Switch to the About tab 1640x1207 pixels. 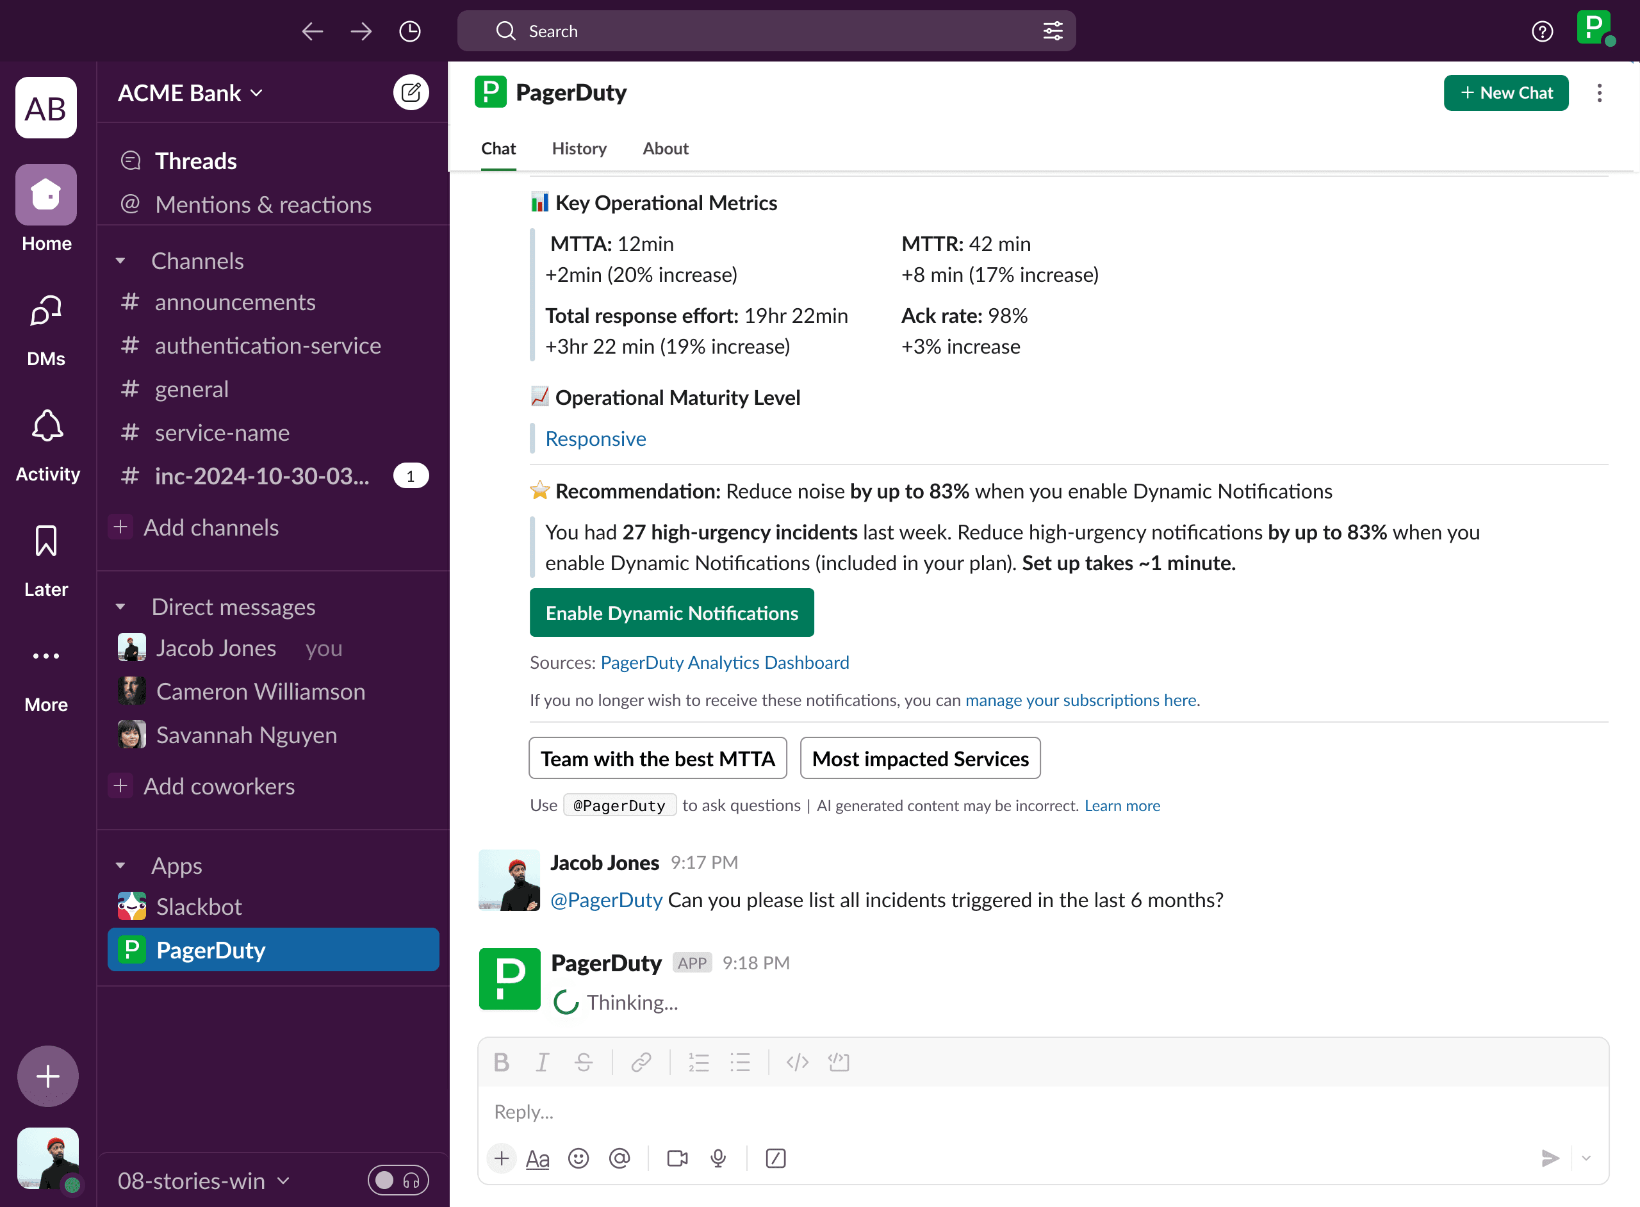click(665, 149)
